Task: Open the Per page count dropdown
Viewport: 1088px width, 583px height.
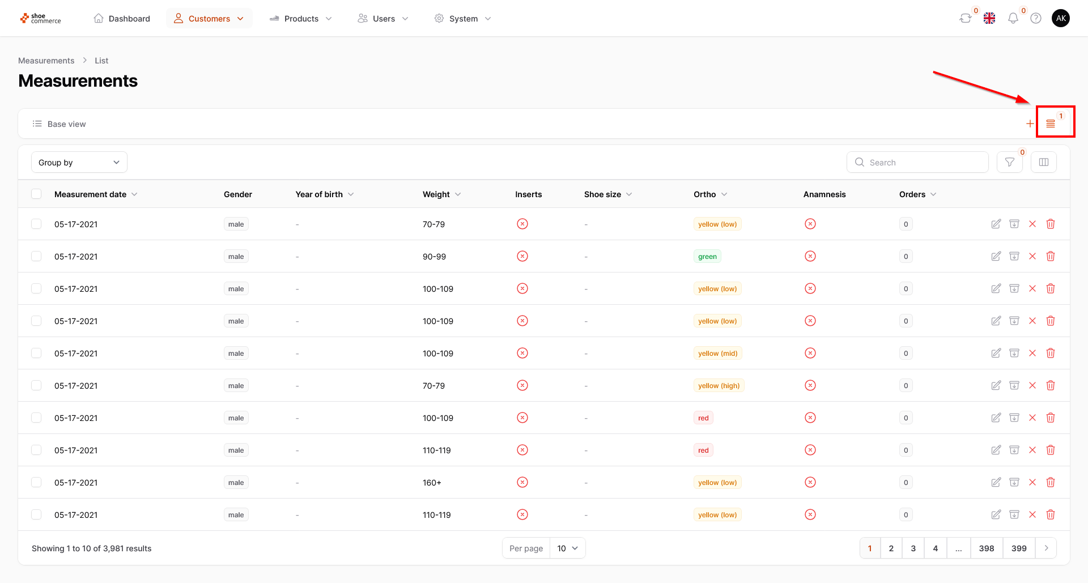Action: (x=567, y=548)
